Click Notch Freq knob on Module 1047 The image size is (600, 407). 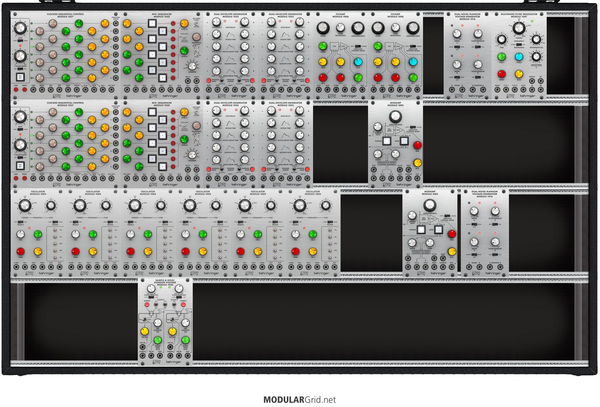tap(536, 56)
